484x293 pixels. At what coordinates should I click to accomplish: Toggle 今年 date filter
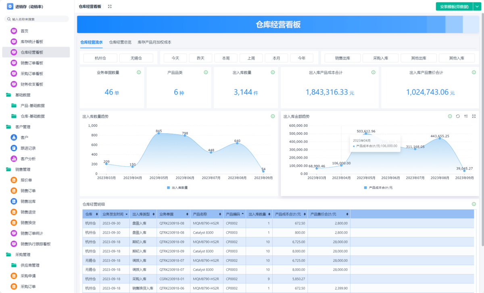(x=302, y=58)
